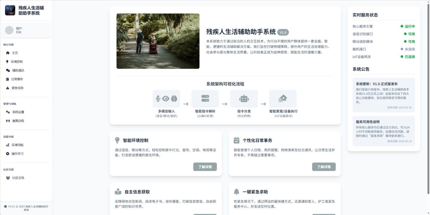Click 了解详情 in 个性化日常事务 card

[324, 167]
